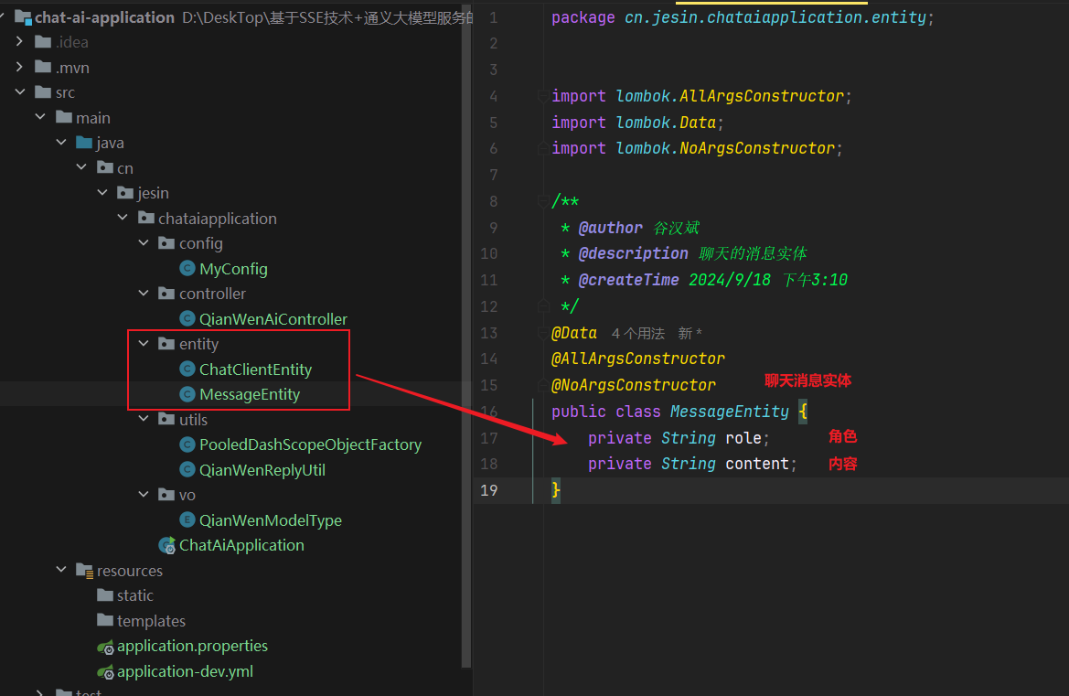Collapse the chataiapplication package chevron
The height and width of the screenshot is (696, 1069).
pyautogui.click(x=123, y=218)
